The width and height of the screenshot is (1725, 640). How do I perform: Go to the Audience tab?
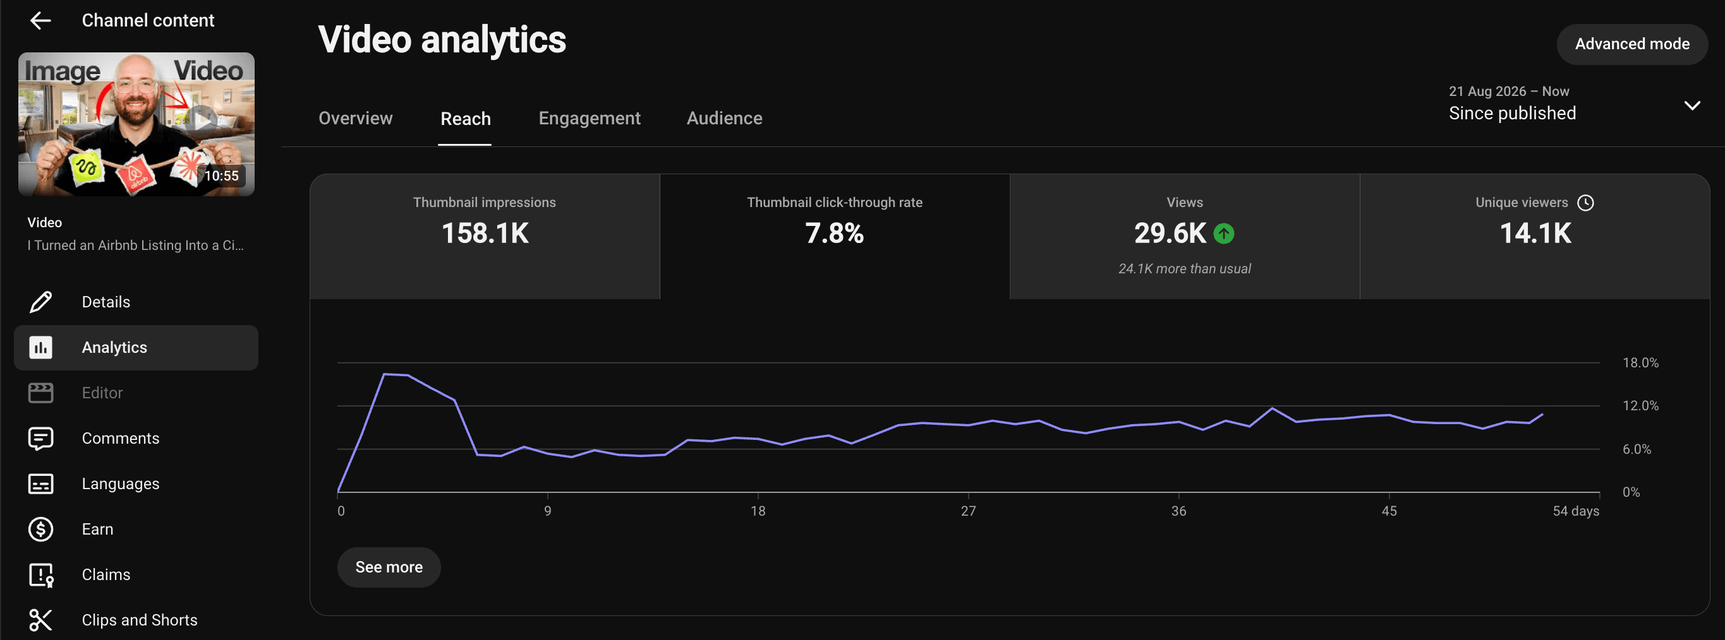tap(724, 119)
